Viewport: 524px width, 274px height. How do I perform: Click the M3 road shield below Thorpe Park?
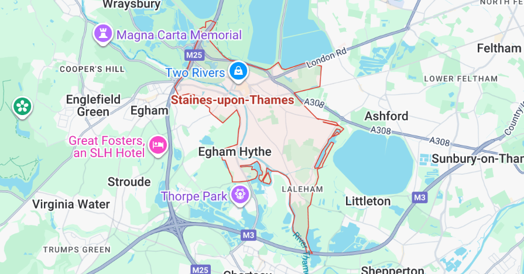click(249, 235)
